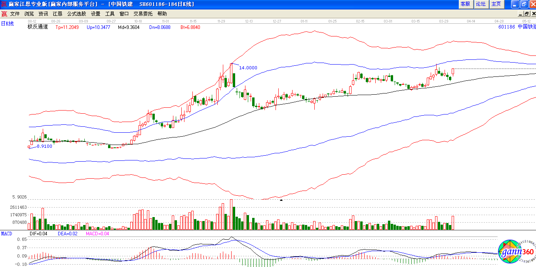Click the 8.9100 low price label
Viewport: 536px width, 267px height.
click(x=44, y=146)
